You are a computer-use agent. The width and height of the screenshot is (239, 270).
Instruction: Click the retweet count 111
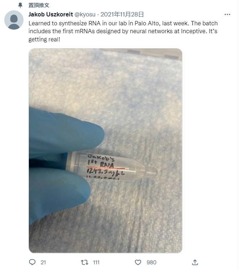pyautogui.click(x=96, y=263)
